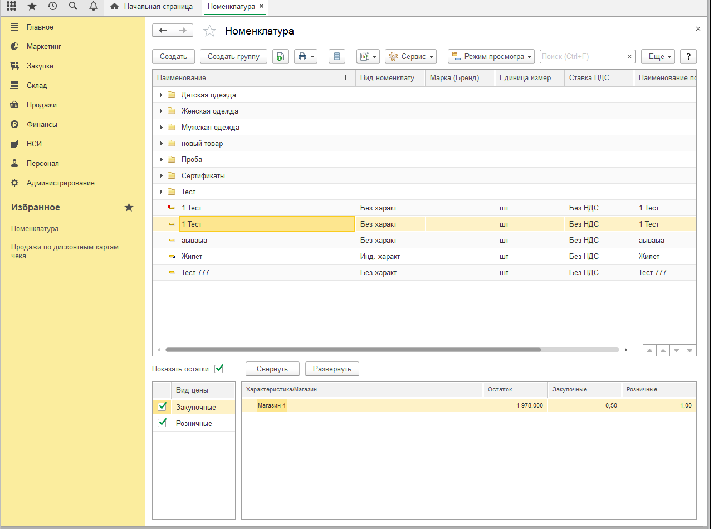
Task: Expand the Тест folder
Action: pyautogui.click(x=162, y=192)
